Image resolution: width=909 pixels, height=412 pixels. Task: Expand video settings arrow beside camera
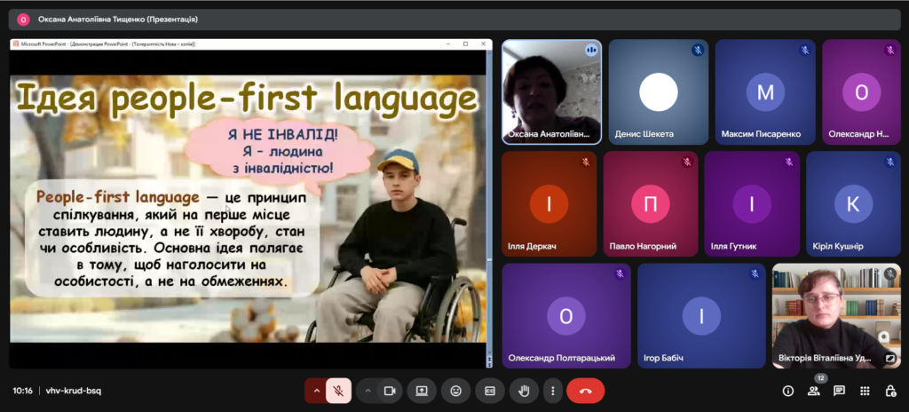tap(368, 391)
